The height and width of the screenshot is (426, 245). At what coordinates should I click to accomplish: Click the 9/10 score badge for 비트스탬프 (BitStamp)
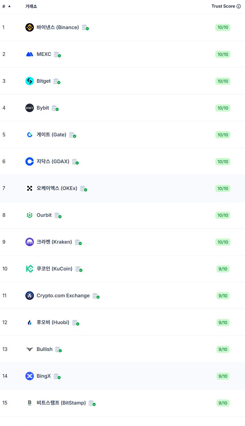223,403
